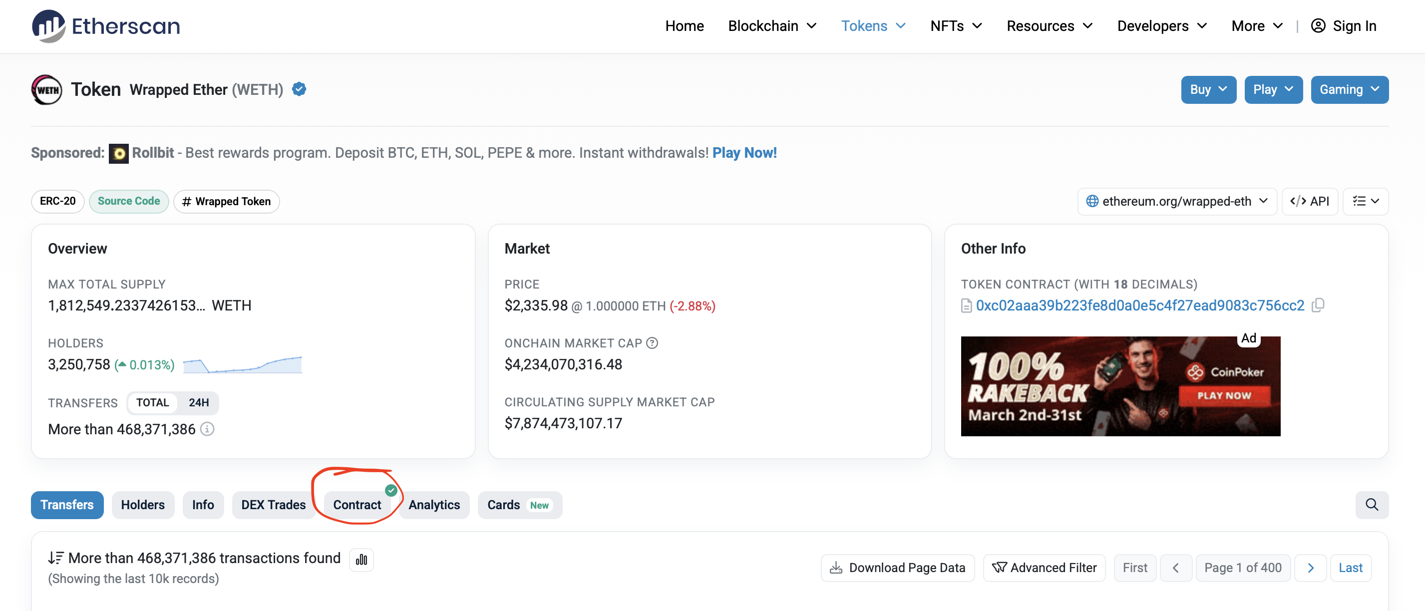Switch to the Analytics tab
Viewport: 1425px width, 611px height.
click(434, 505)
